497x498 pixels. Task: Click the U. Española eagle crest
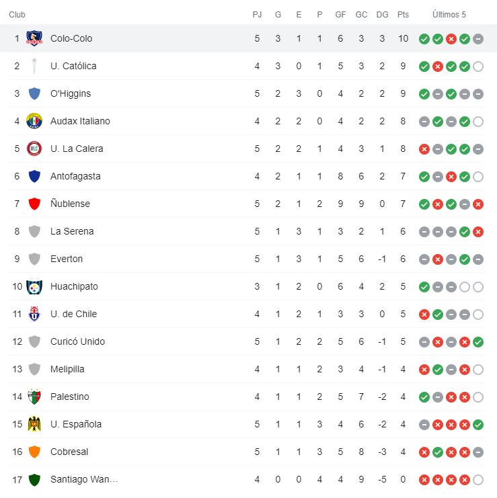click(x=34, y=424)
